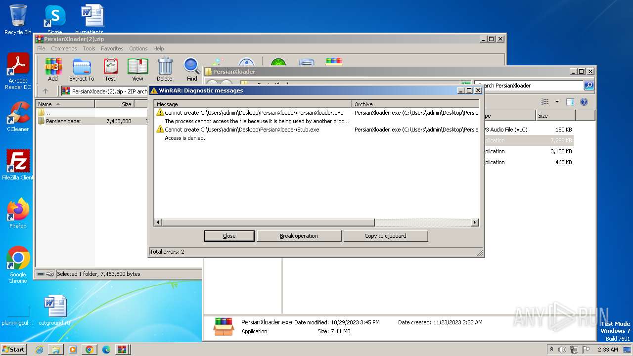Viewport: 633px width, 356px height.
Task: Click the Add toolbar icon in WinRAR
Action: (x=53, y=70)
